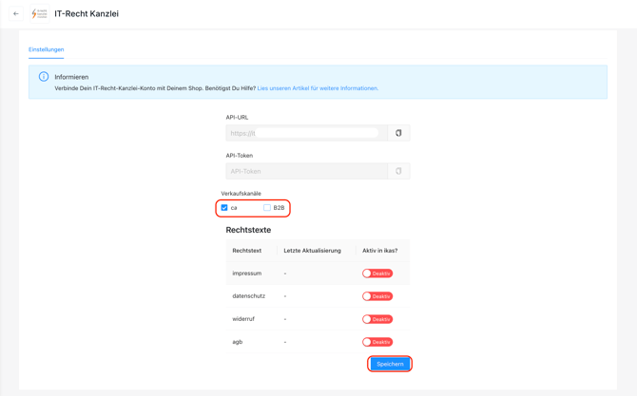637x396 pixels.
Task: Activate the widerruf toggle
Action: click(377, 319)
